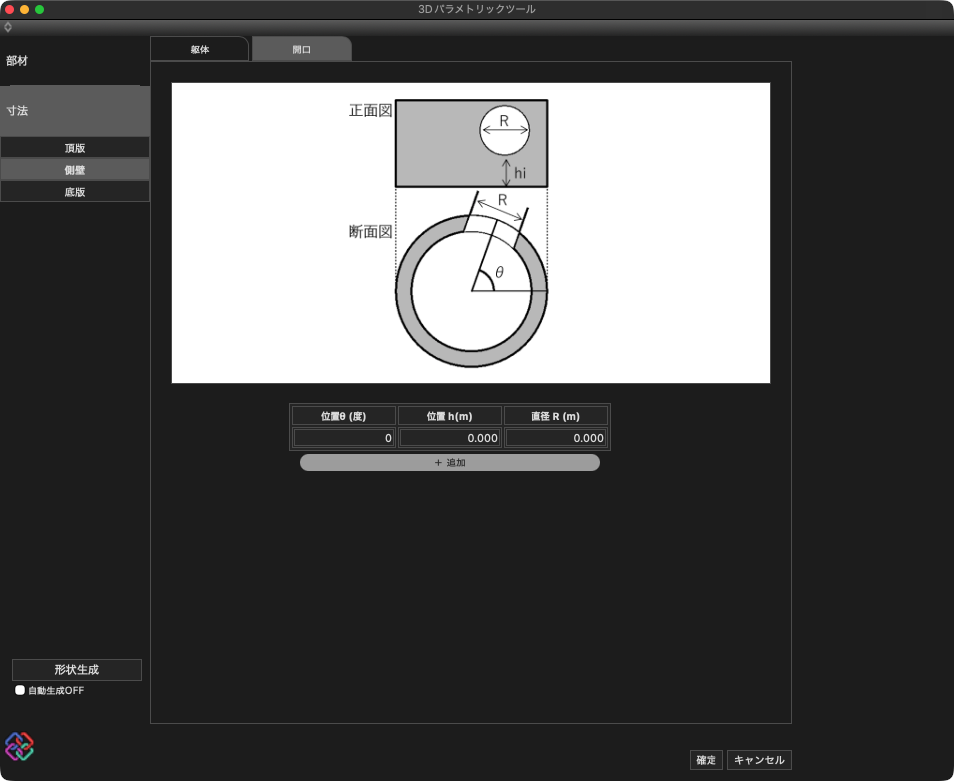The height and width of the screenshot is (781, 954).
Task: Select 頂版 in the sidebar list
Action: [x=75, y=148]
